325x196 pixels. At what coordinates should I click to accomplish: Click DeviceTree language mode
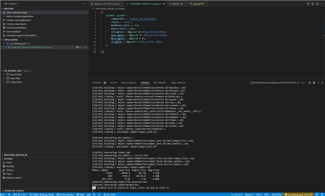tap(276, 194)
